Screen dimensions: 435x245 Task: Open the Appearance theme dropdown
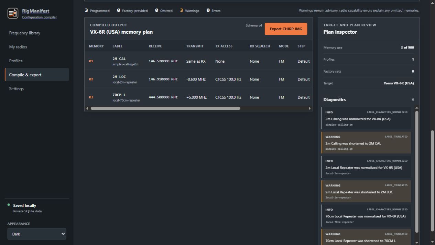[37, 234]
